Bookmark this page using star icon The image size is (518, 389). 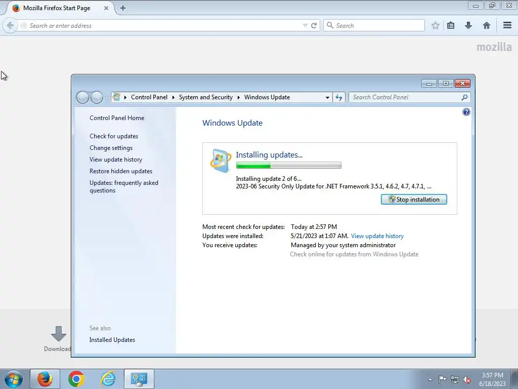[x=436, y=25]
